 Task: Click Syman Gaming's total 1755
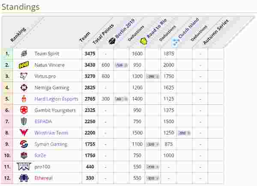point(90,144)
